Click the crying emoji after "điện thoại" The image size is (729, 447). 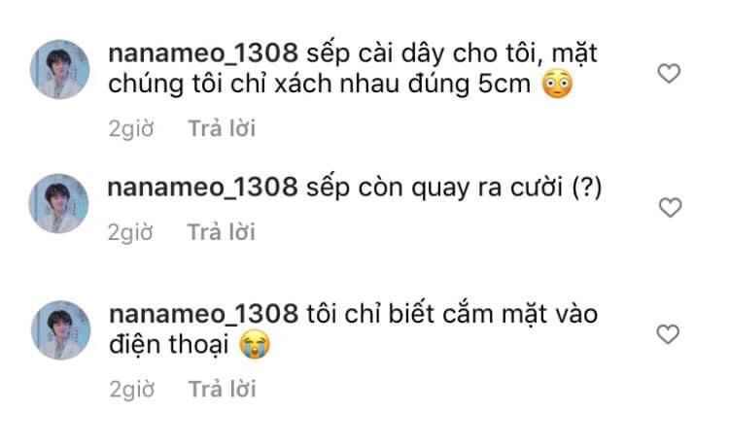tap(255, 345)
